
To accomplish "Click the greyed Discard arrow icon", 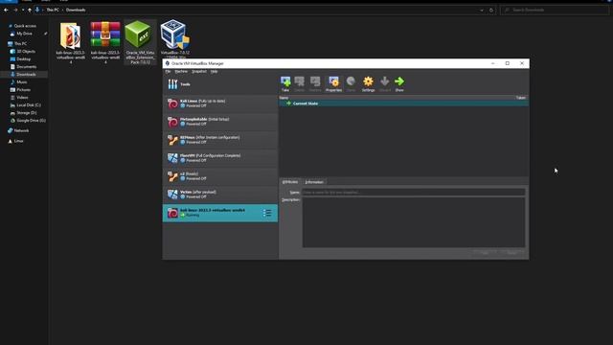I will pyautogui.click(x=385, y=84).
